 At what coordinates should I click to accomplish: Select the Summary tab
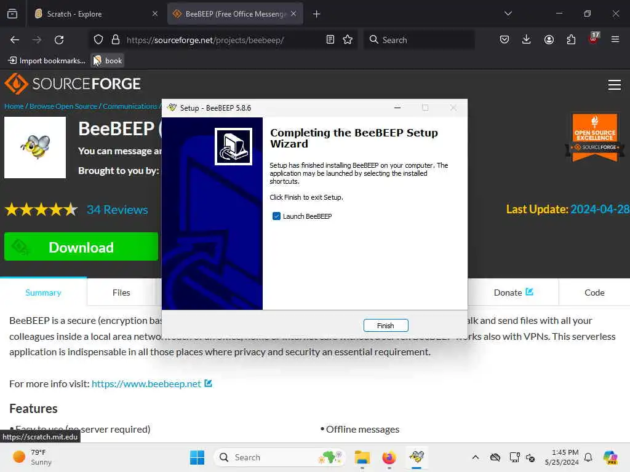click(x=43, y=293)
